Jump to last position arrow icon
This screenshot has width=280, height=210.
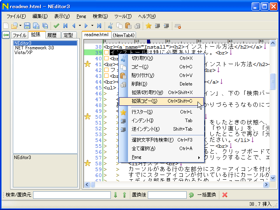99,26
